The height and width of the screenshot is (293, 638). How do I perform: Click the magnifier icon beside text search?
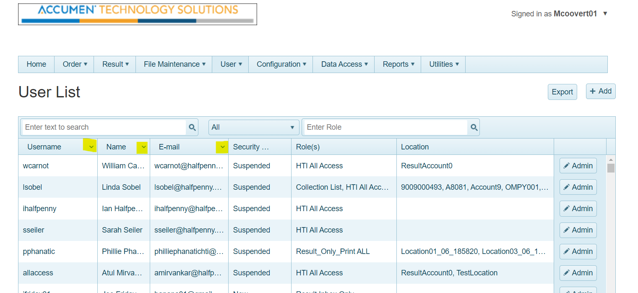[192, 128]
